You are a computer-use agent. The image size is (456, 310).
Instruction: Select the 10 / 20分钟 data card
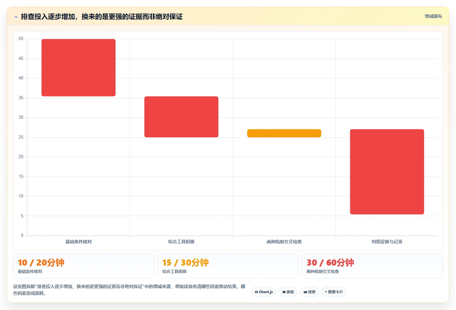84,266
